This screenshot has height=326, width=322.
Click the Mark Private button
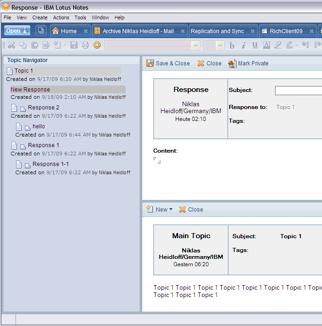(x=248, y=63)
